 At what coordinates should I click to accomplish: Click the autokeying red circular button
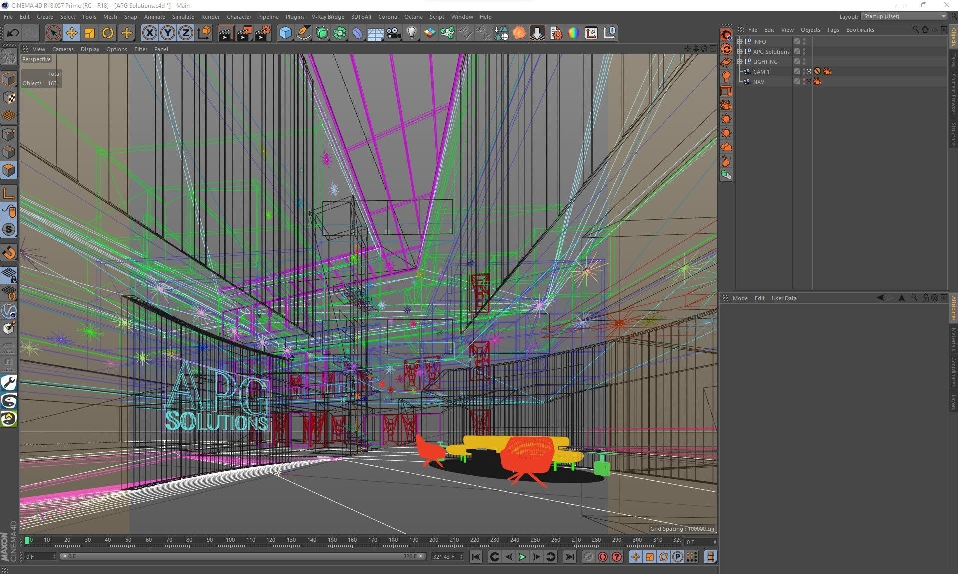point(602,557)
